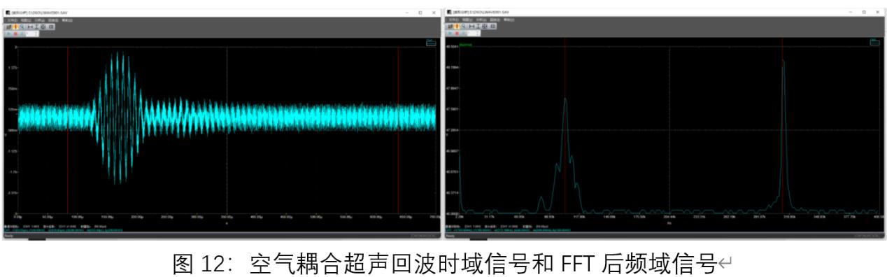Click the first chart icon in FFT window toolbar
Screen dimensions: 887x277
pos(449,26)
